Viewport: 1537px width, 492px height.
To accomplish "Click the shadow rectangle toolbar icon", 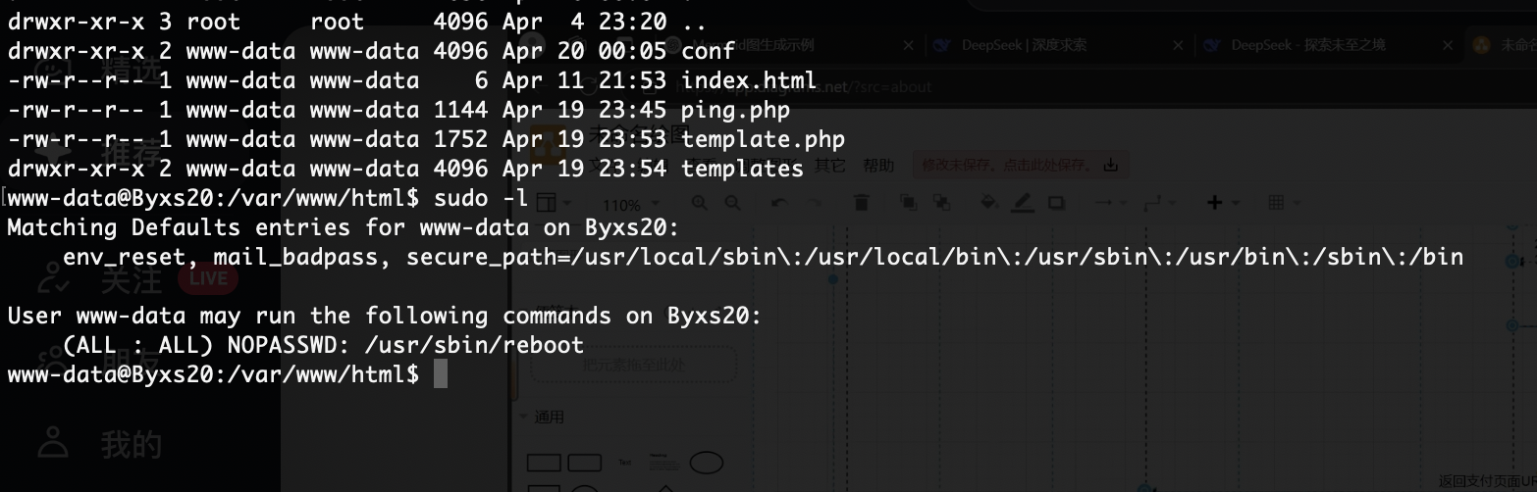I will (1056, 203).
